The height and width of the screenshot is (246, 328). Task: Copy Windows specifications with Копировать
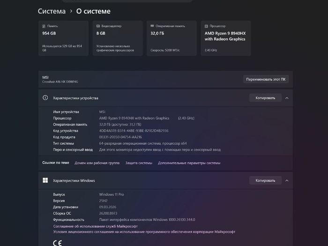[x=265, y=180]
